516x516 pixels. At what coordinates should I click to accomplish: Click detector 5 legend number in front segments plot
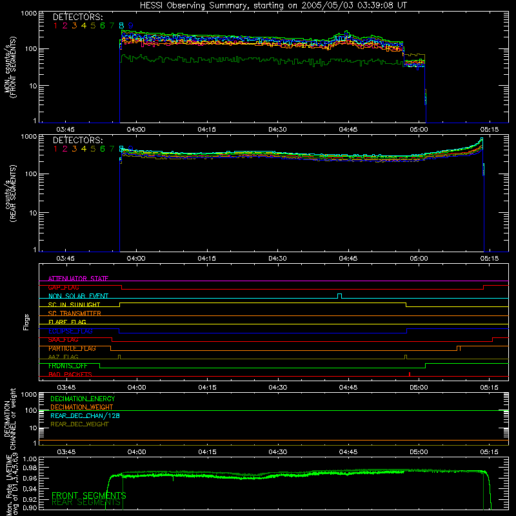tap(93, 26)
